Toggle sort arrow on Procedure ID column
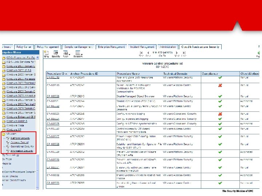Screen dimensions: 262x196 point(66,74)
